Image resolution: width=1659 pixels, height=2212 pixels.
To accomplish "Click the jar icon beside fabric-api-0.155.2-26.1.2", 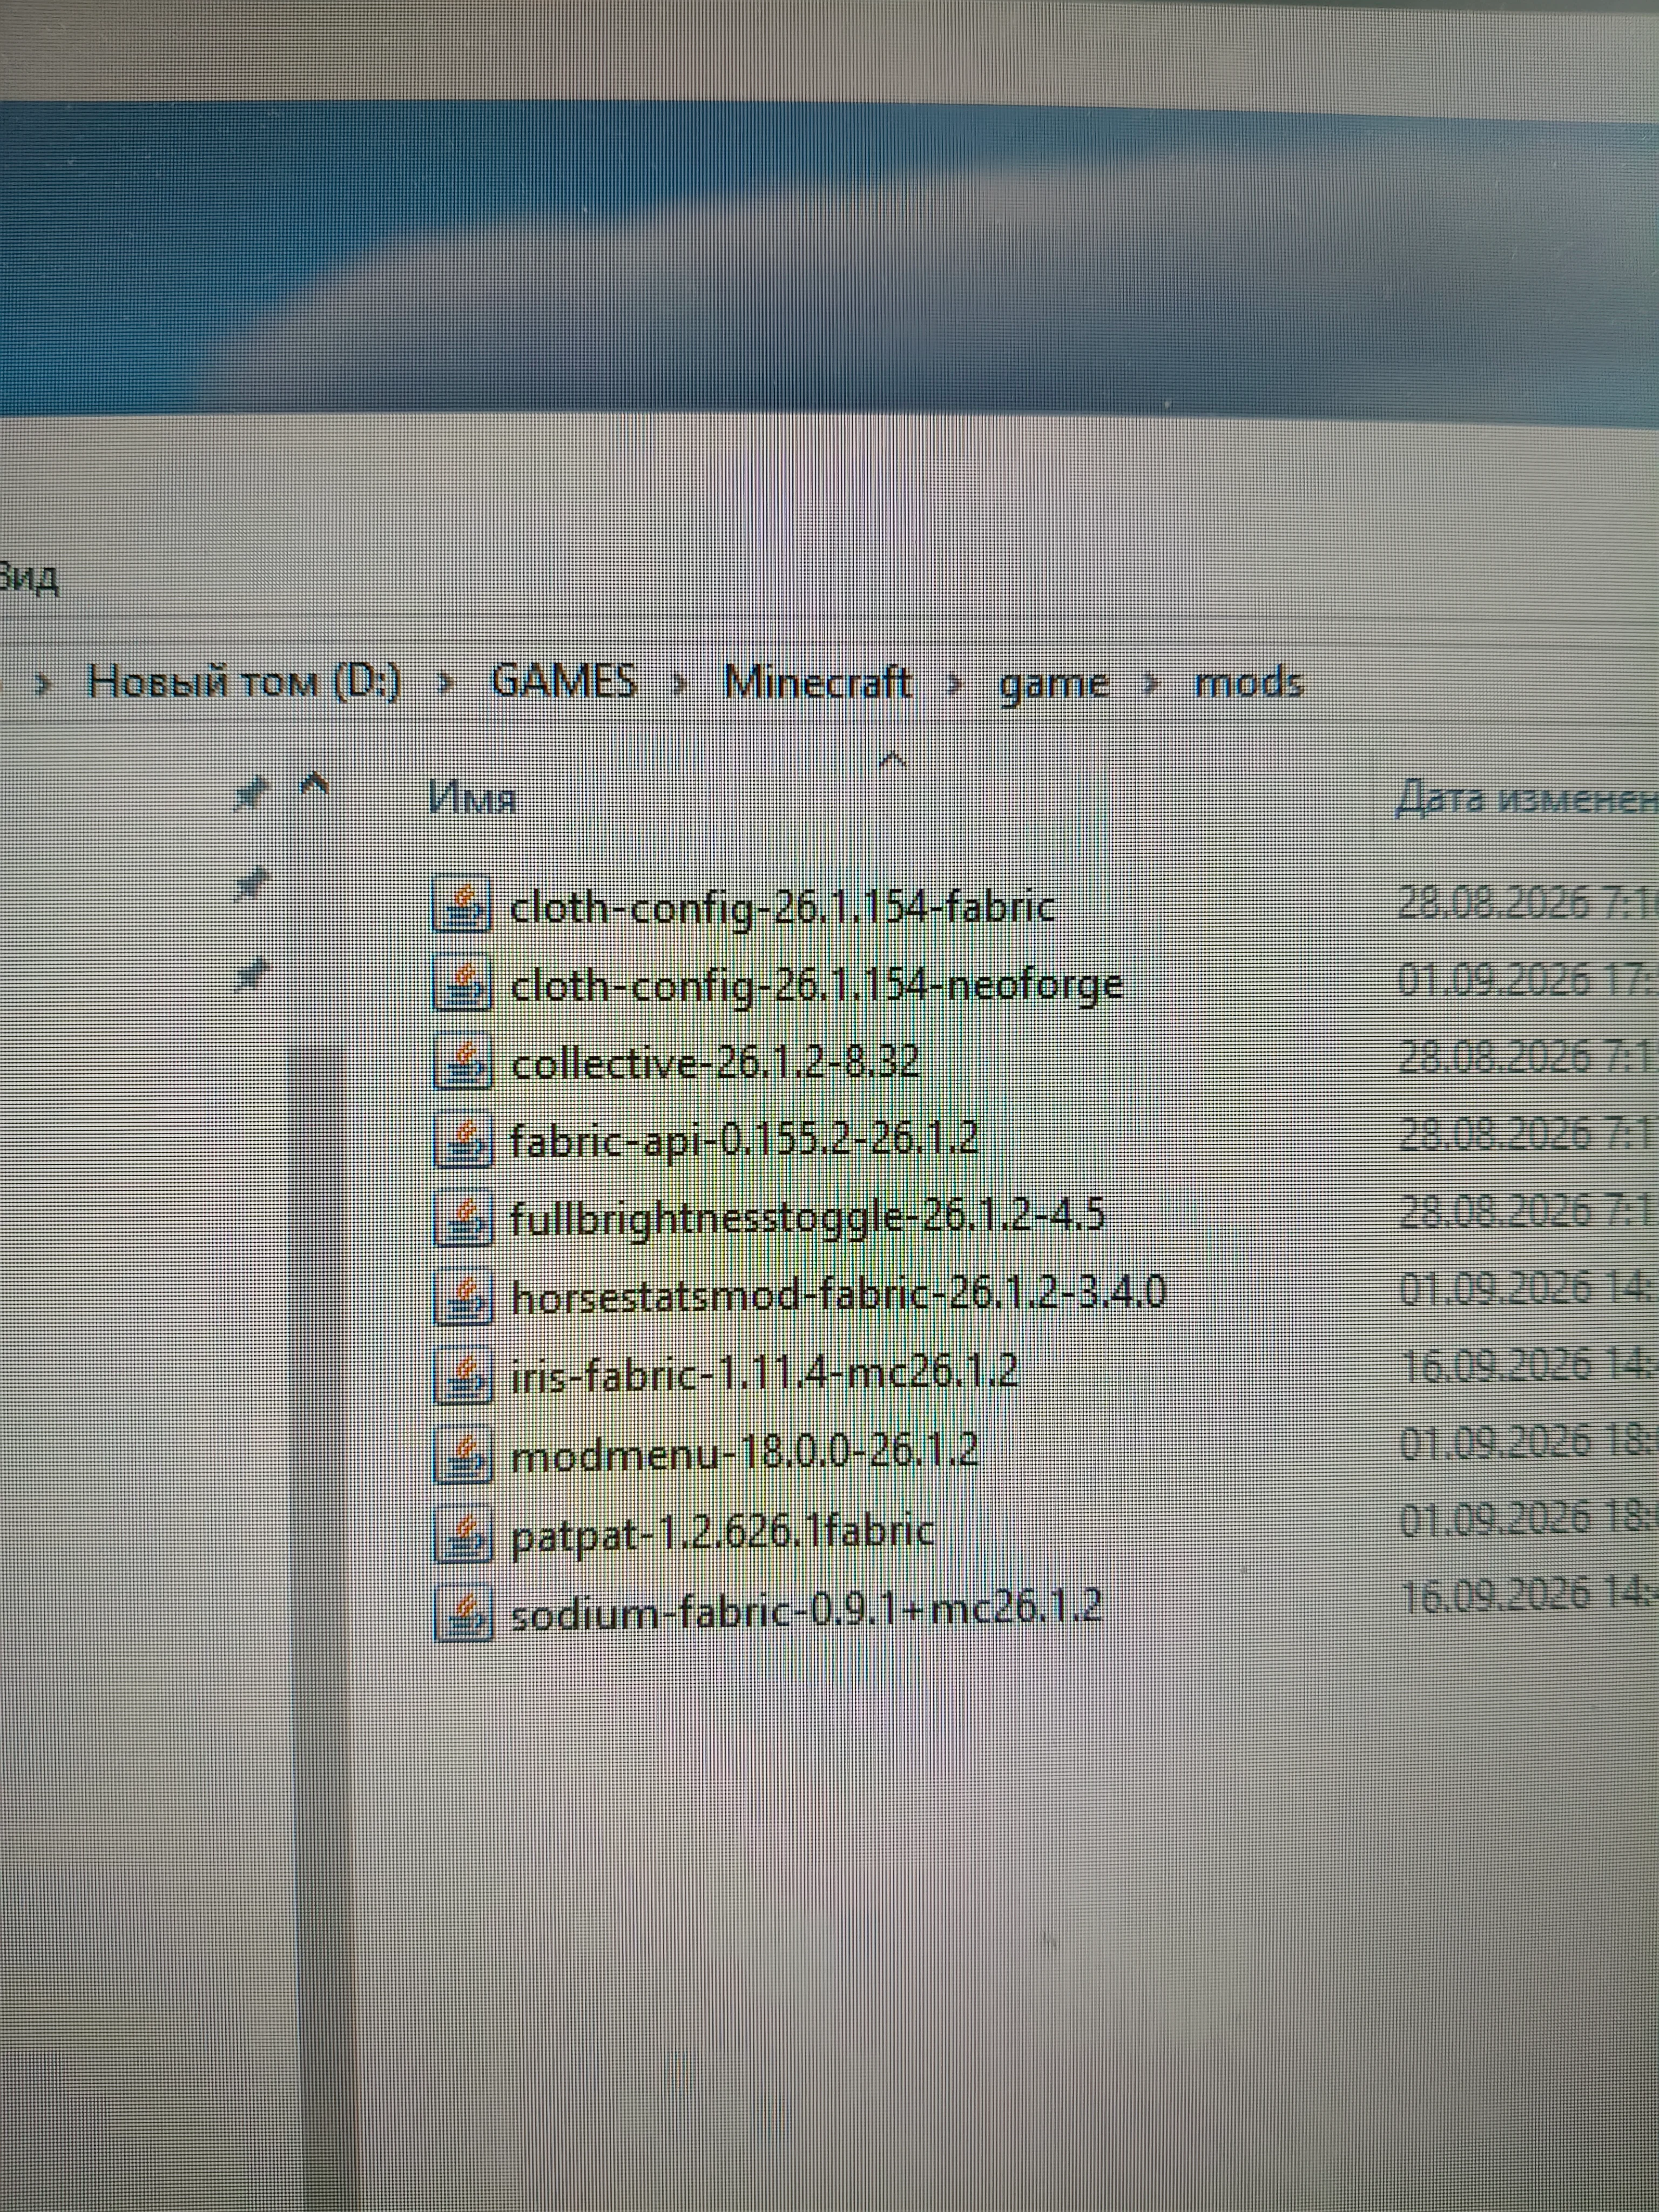I will [x=462, y=1139].
